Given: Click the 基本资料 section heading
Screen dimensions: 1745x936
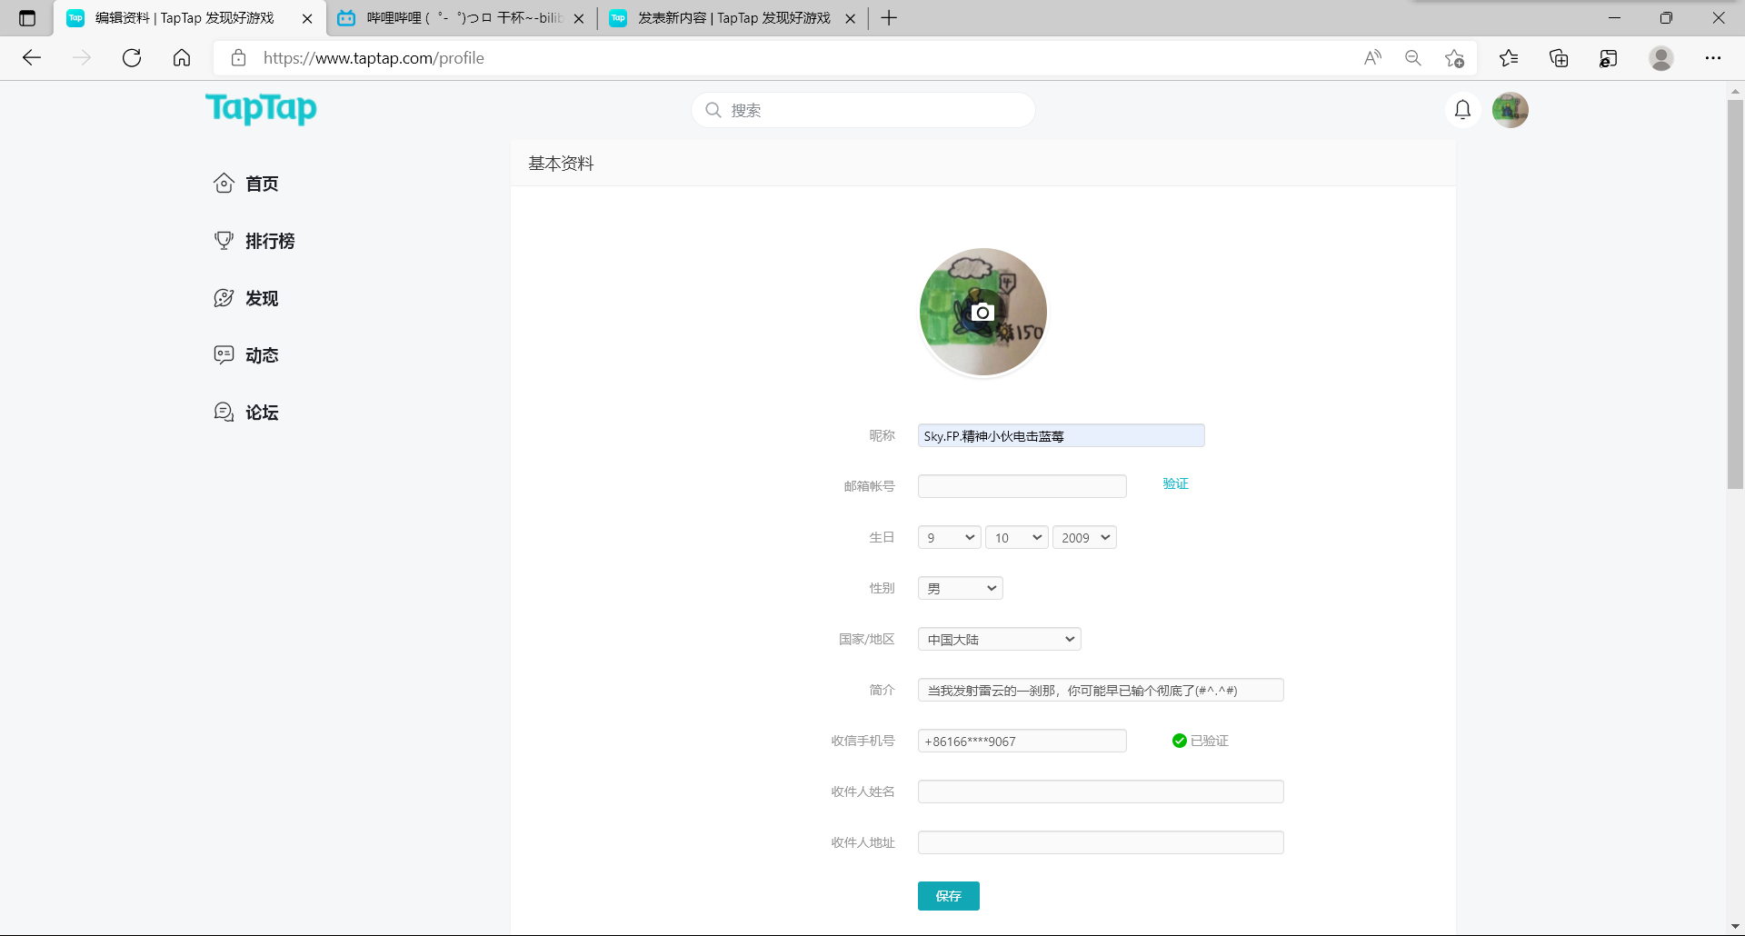Looking at the screenshot, I should click(x=561, y=164).
